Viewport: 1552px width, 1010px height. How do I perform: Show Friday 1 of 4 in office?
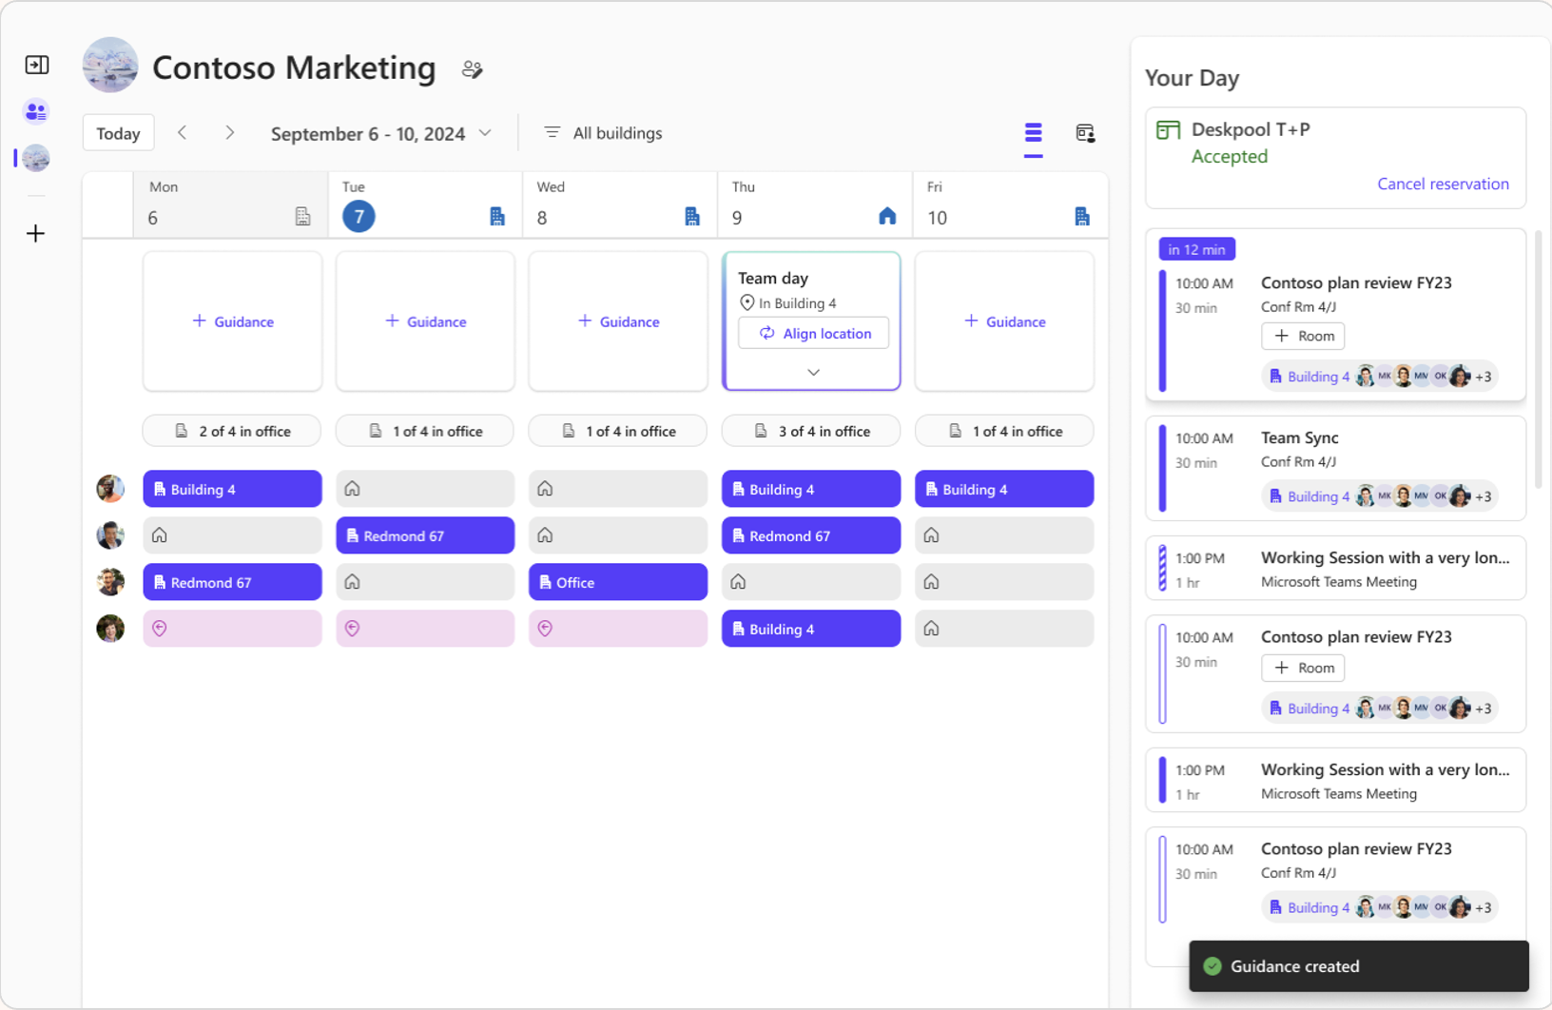(x=1004, y=431)
